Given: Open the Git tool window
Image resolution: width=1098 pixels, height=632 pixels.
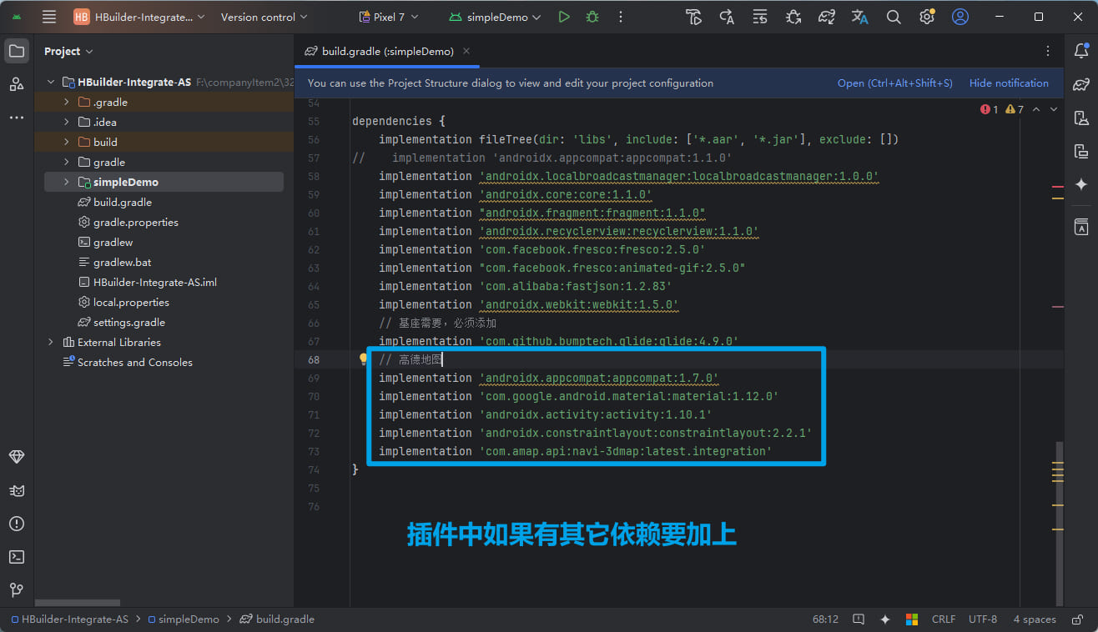Looking at the screenshot, I should point(17,590).
